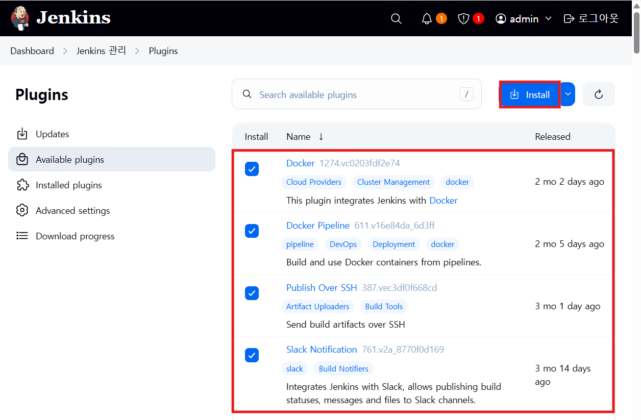
Task: Click version text 611.v16e84da_6d3ff
Action: [x=395, y=226]
